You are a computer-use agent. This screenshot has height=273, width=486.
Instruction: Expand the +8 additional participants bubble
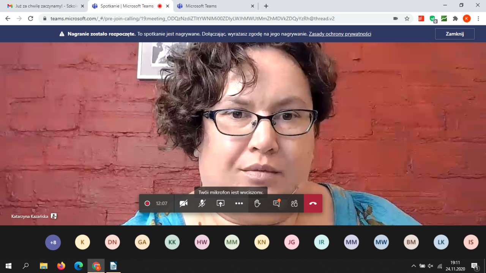[53, 242]
